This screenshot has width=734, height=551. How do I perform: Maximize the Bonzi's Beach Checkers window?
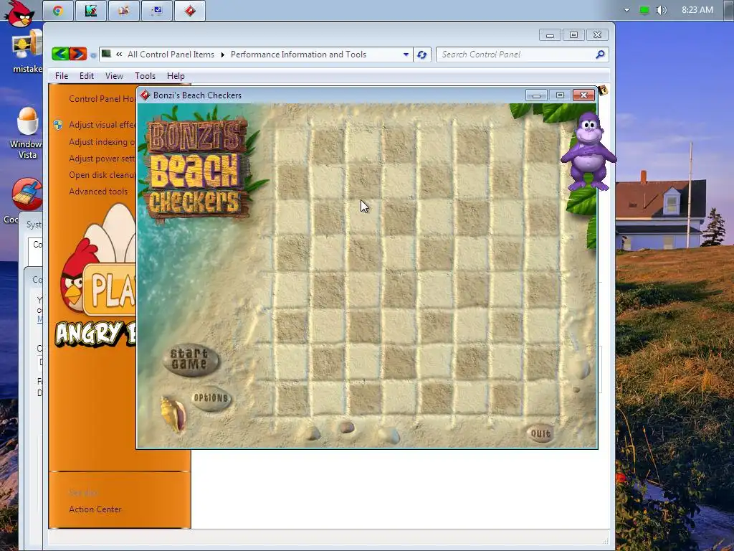[x=560, y=95]
